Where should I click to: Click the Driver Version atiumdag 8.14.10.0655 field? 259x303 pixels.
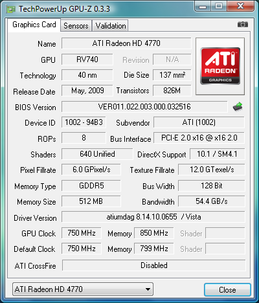pos(153,217)
